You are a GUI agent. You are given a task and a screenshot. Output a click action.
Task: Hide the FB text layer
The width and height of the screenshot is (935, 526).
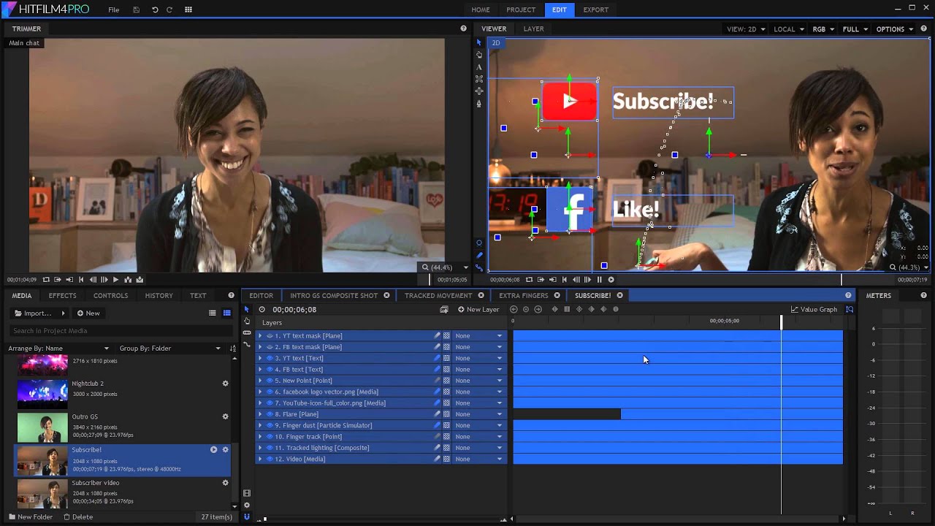pyautogui.click(x=270, y=370)
